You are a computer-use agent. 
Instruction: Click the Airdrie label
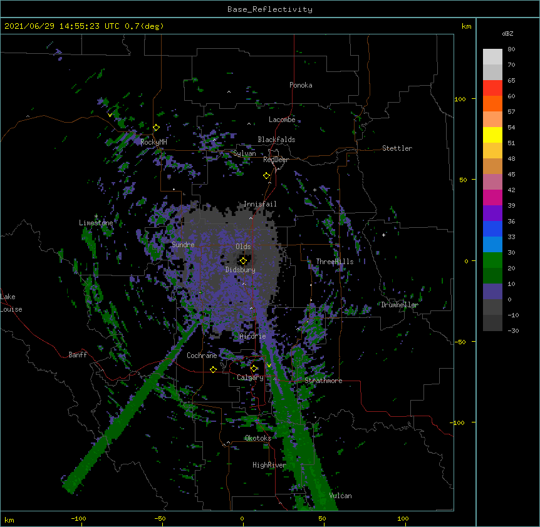[252, 336]
